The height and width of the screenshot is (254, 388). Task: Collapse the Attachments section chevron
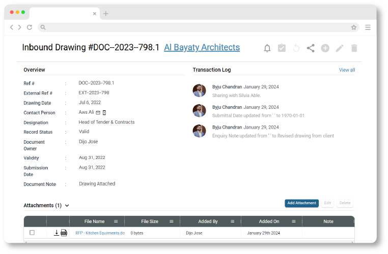[67, 206]
